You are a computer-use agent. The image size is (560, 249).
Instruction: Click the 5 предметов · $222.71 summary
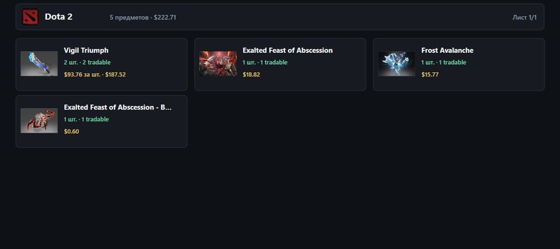click(143, 17)
